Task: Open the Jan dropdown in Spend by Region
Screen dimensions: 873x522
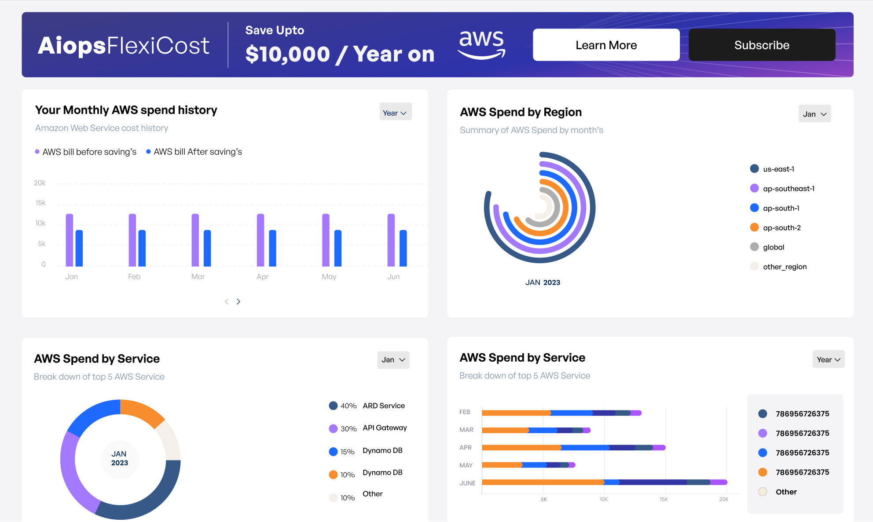Action: pyautogui.click(x=814, y=114)
